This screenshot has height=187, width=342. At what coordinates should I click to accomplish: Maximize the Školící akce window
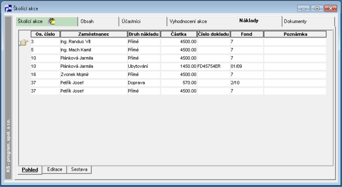(317, 9)
